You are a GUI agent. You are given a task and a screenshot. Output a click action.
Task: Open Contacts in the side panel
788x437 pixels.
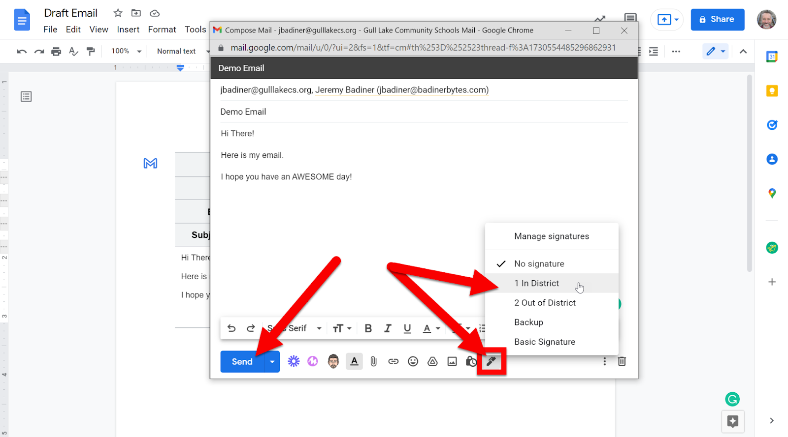click(772, 159)
